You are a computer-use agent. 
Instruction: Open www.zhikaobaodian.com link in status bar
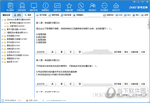coord(56,101)
